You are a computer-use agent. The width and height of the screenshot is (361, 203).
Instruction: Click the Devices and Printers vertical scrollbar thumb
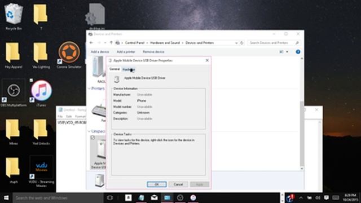click(302, 134)
